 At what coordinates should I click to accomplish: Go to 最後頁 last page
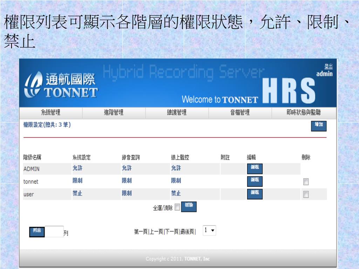(187, 232)
